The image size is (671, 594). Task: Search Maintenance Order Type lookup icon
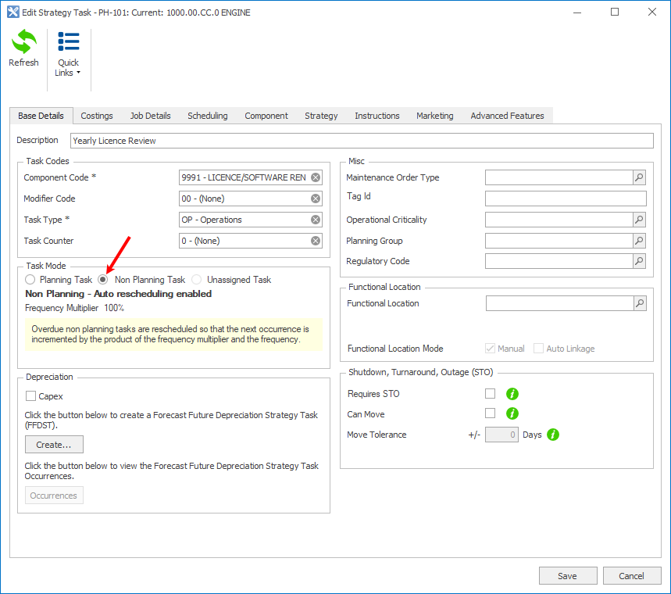point(639,177)
